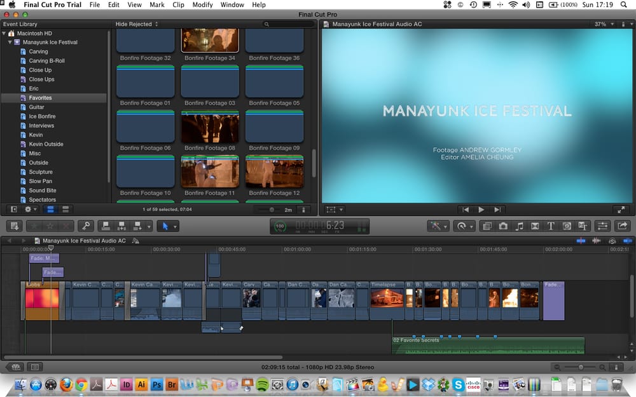Open the Hide Rejected filter dropdown
The width and height of the screenshot is (636, 397).
coord(137,24)
